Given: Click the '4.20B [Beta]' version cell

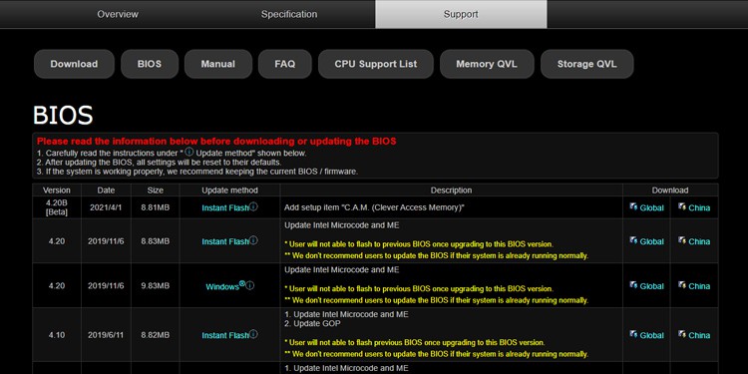Looking at the screenshot, I should 57,207.
